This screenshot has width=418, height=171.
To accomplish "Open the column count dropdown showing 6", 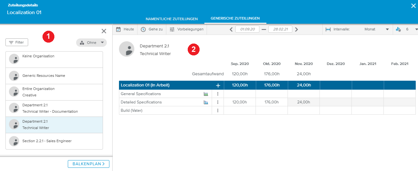I will pyautogui.click(x=415, y=29).
